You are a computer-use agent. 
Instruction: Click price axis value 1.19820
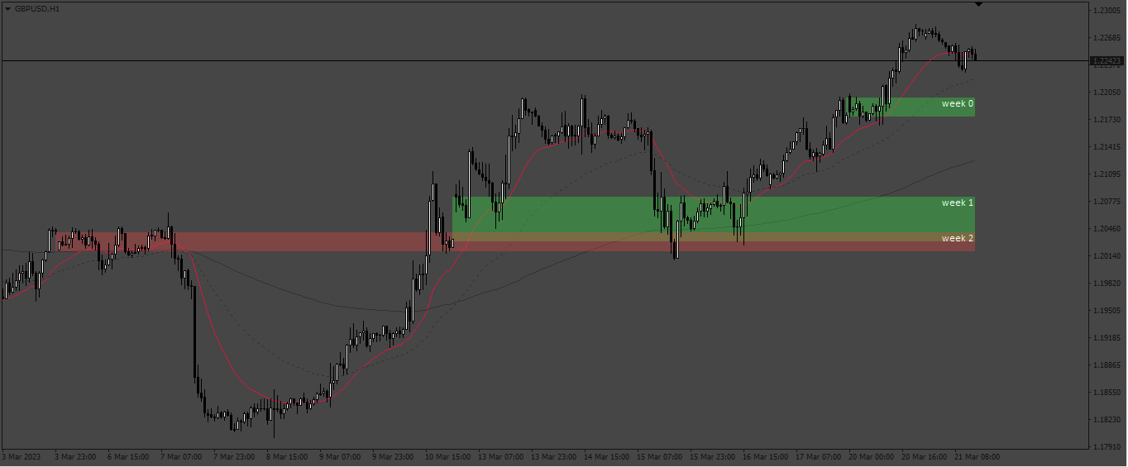(x=1106, y=283)
